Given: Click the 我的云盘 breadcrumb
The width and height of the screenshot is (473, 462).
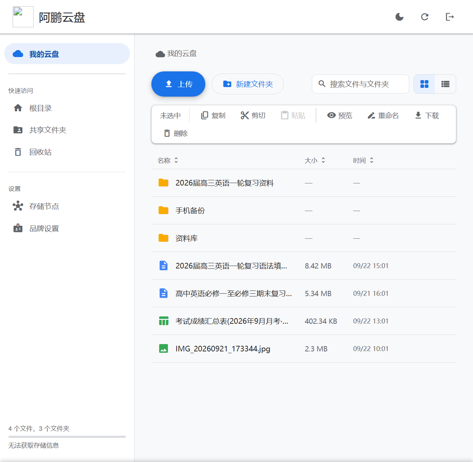Looking at the screenshot, I should pyautogui.click(x=176, y=54).
